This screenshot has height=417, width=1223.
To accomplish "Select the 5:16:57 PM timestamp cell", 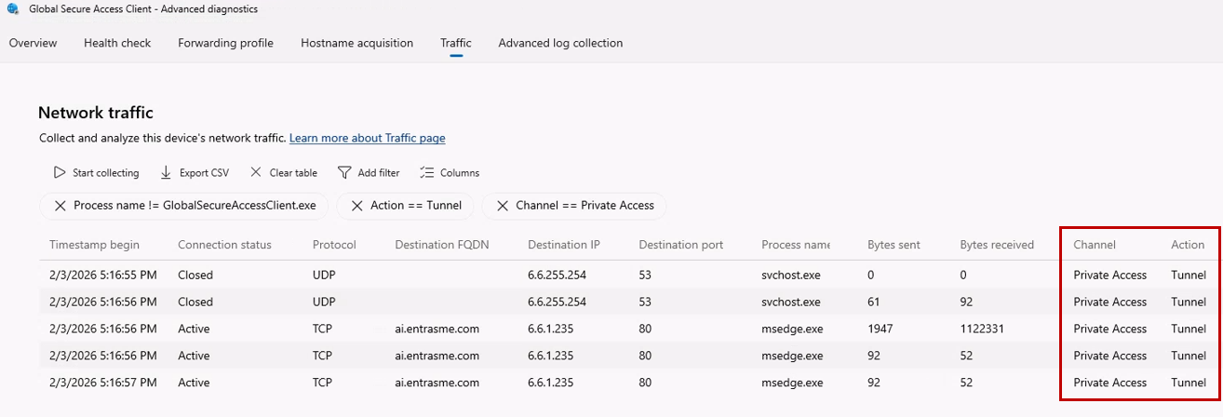I will [102, 383].
